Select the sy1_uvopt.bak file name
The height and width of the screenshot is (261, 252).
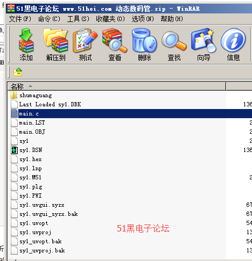click(x=40, y=242)
